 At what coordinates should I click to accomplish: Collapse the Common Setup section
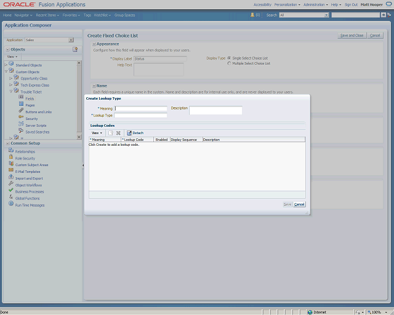click(x=7, y=143)
